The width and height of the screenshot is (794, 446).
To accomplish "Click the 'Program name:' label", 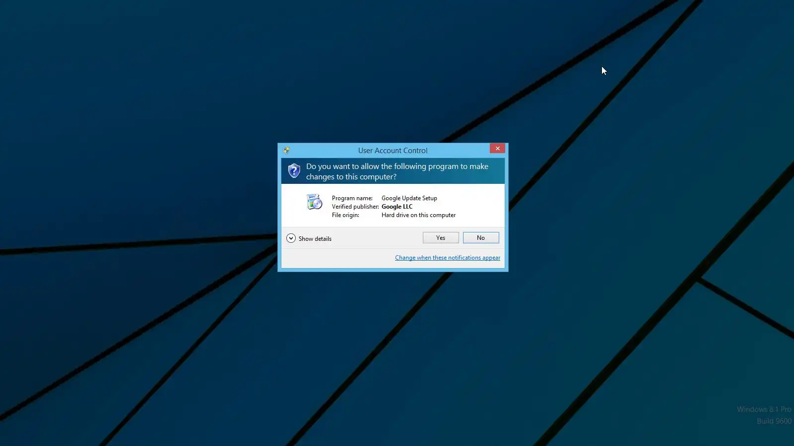I will 352,198.
